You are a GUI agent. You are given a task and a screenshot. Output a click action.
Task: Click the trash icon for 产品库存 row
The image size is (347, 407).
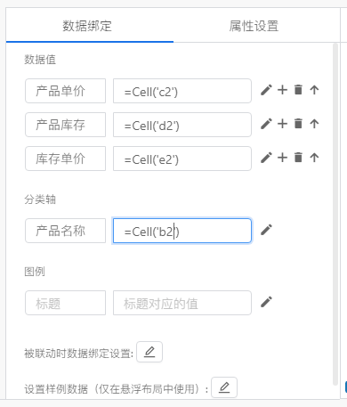pos(298,124)
